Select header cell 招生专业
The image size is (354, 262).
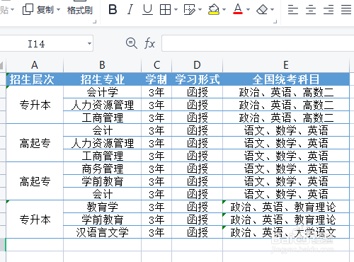(x=102, y=79)
